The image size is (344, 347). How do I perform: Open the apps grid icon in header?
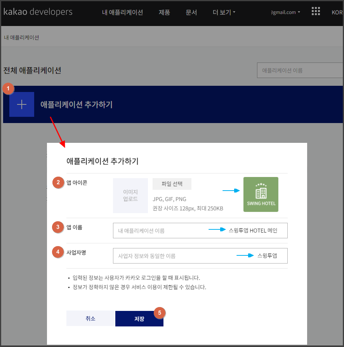(x=316, y=12)
